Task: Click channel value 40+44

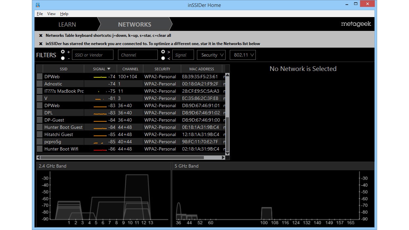Action: [x=125, y=142]
